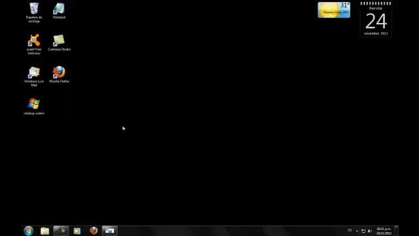Switch to the last running taskbar window

click(x=109, y=231)
